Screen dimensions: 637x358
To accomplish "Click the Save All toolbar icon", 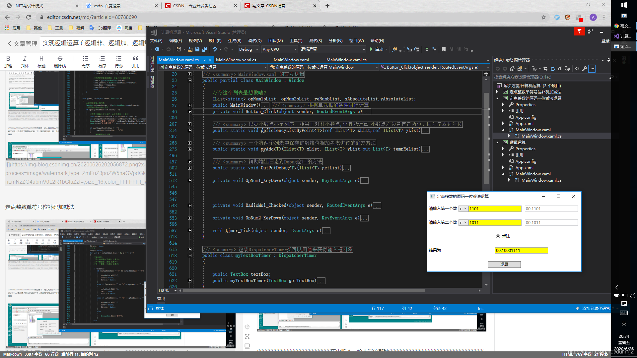I will click(x=204, y=49).
